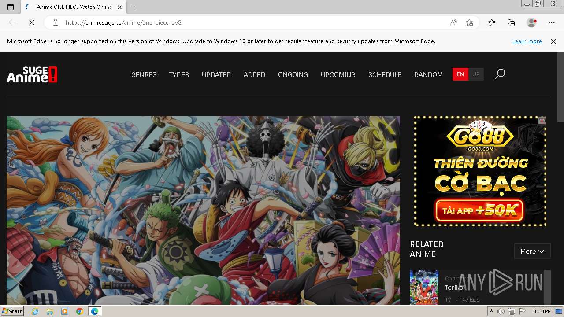Go to the UPDATED page
This screenshot has height=317, width=564.
216,75
